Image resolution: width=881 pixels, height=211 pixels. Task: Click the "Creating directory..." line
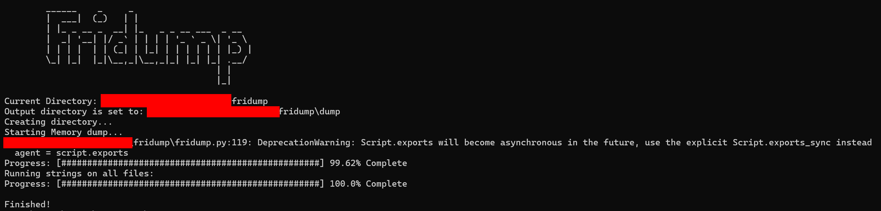pos(58,122)
